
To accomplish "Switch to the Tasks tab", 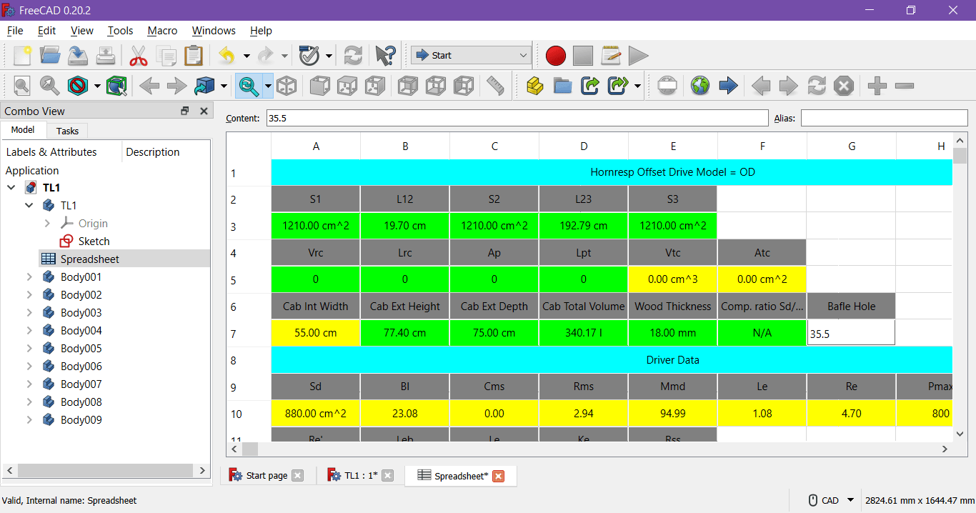I will click(x=67, y=131).
